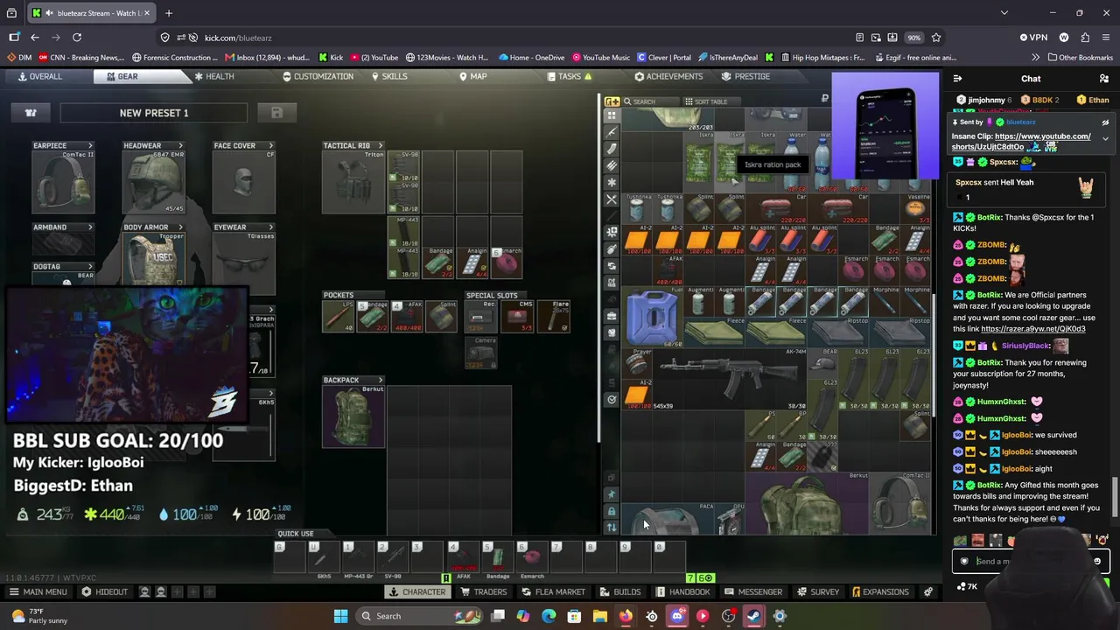1120x630 pixels.
Task: Click the Windows Start button
Action: coord(341,616)
